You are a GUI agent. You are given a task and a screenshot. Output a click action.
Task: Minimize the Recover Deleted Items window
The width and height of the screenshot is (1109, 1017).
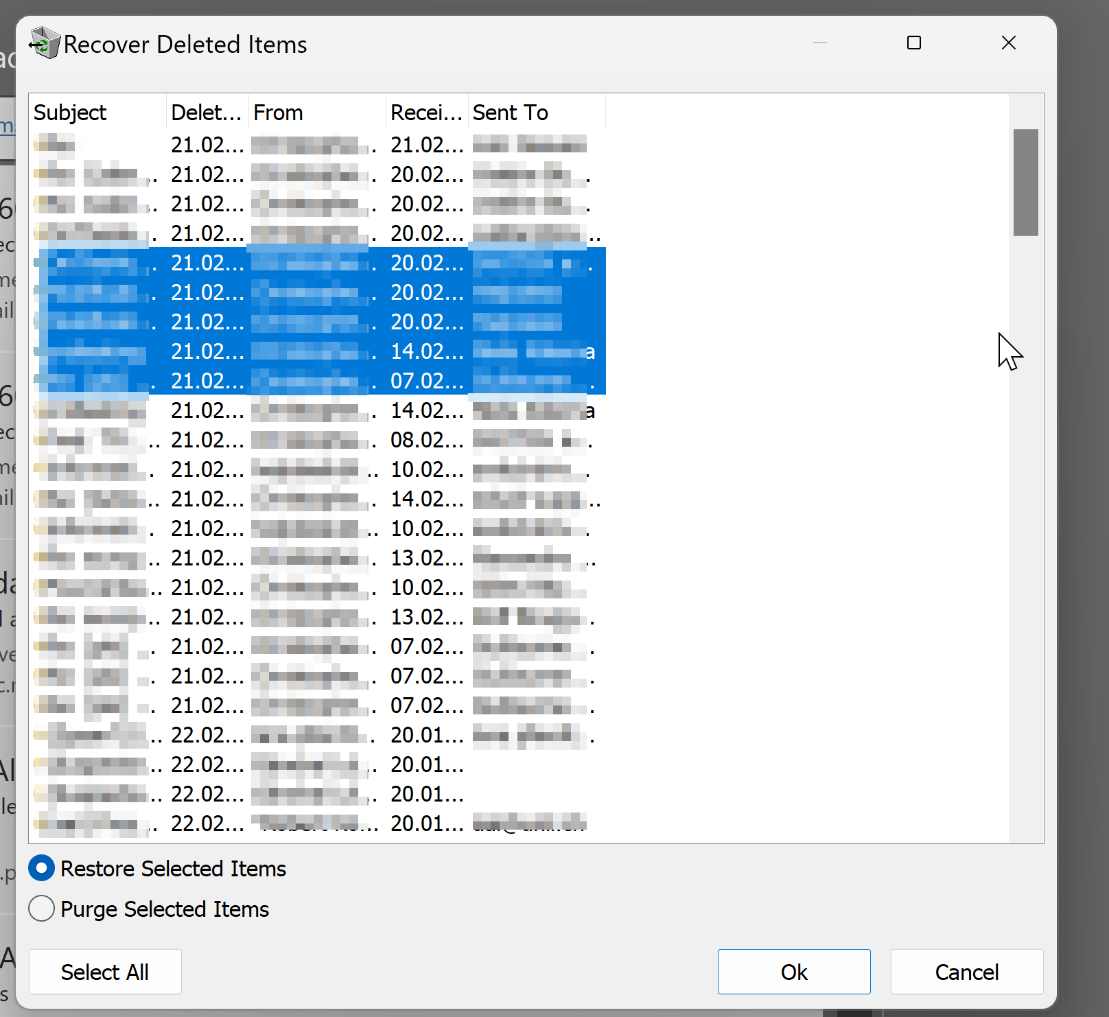tap(819, 43)
